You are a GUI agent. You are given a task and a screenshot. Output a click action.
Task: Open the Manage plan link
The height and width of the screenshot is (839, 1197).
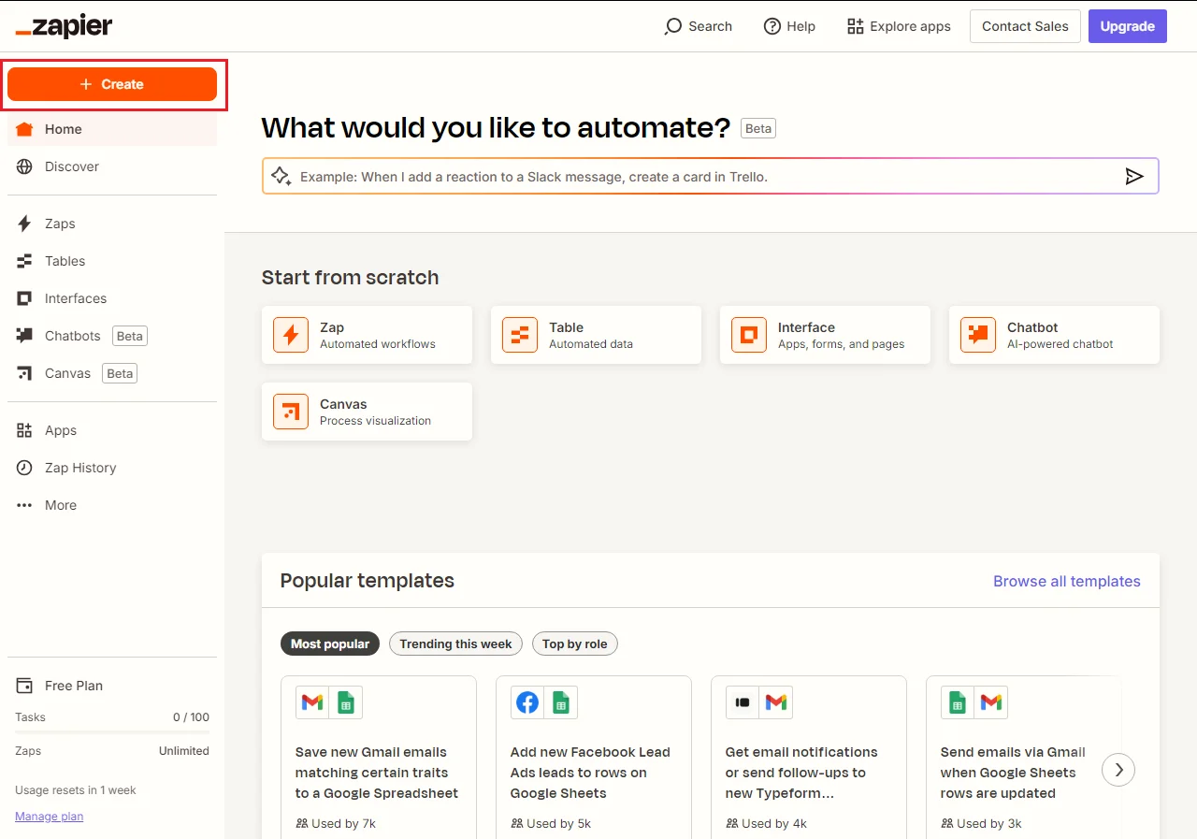point(50,817)
